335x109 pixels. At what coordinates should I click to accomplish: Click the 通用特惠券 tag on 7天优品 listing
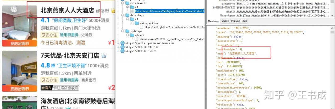pos(69,80)
